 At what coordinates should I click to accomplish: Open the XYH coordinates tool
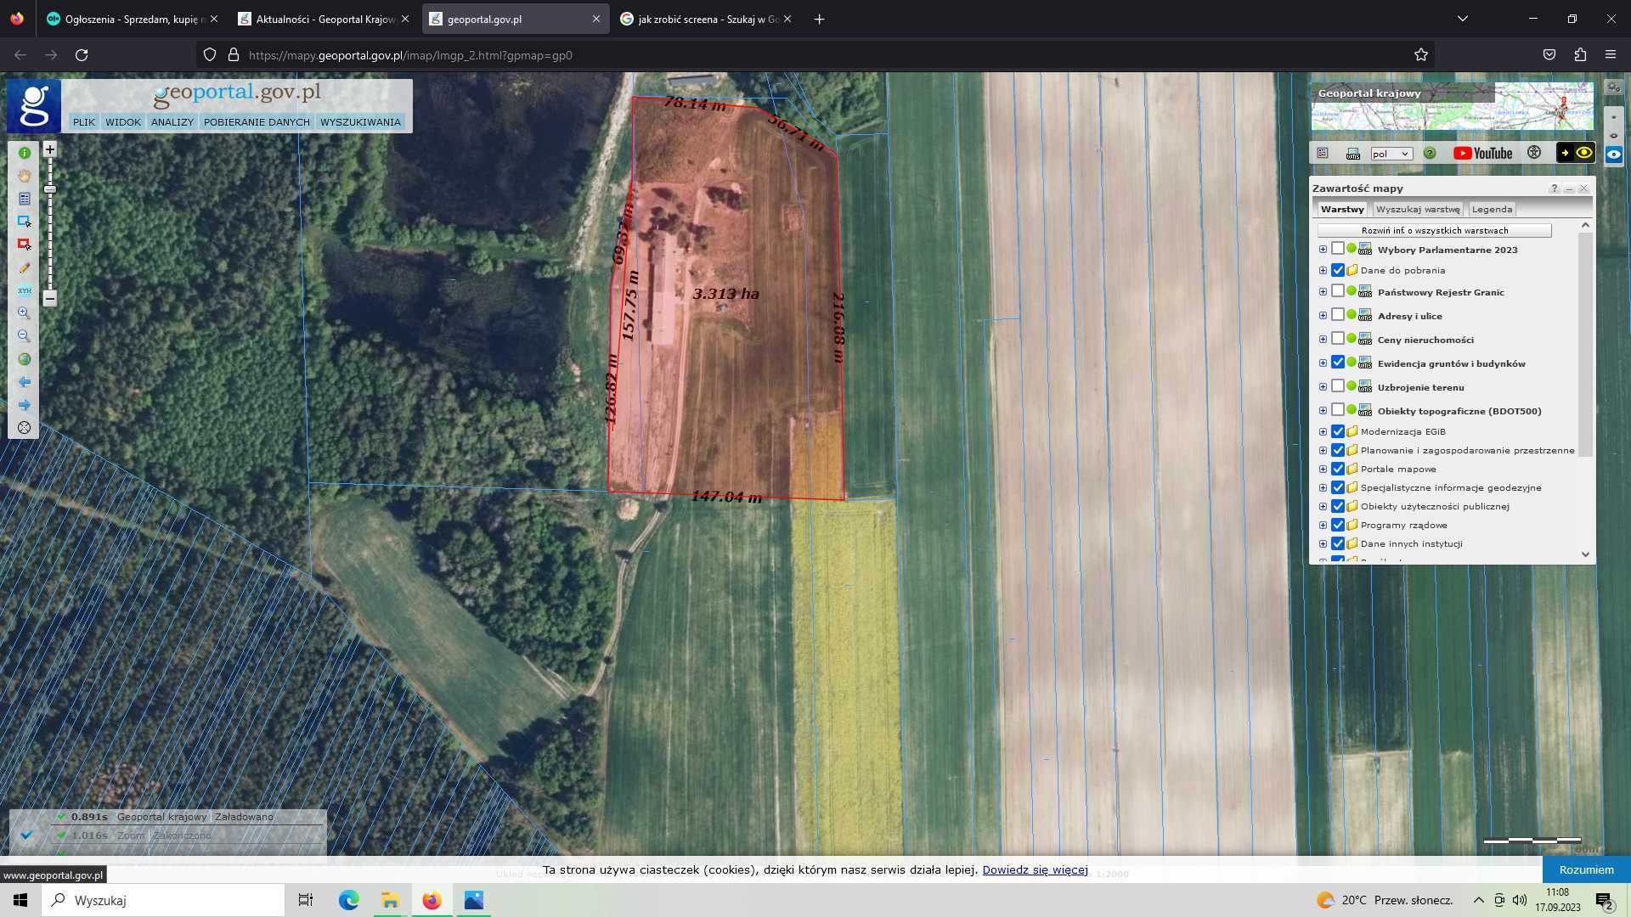[25, 290]
